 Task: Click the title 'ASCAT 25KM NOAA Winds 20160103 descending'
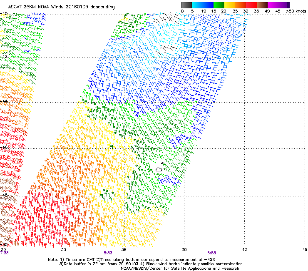pyautogui.click(x=61, y=7)
